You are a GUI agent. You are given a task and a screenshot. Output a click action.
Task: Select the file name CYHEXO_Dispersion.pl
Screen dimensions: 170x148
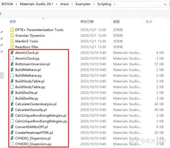[33, 138]
